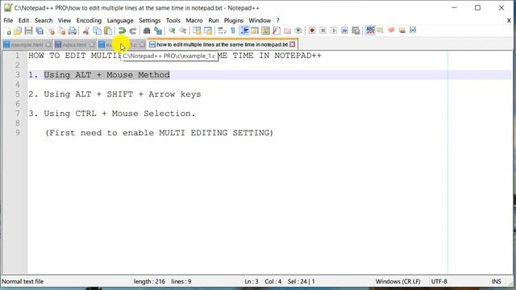Open the ? help menu
Viewport: 516px width, 290px height.
pos(277,20)
